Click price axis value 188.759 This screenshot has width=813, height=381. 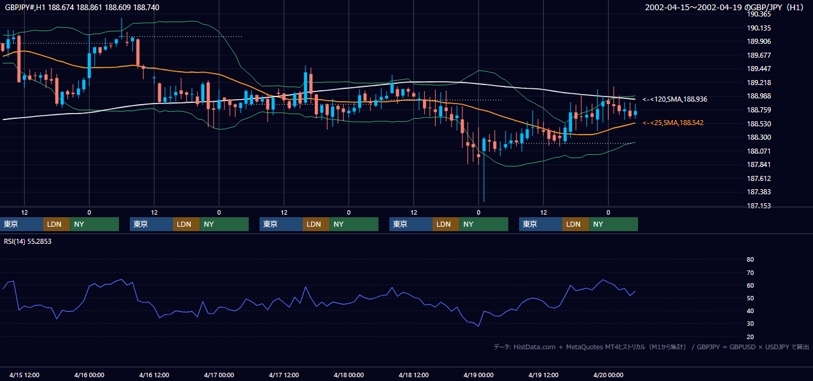point(759,110)
